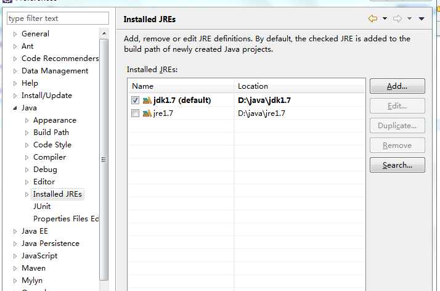Viewport: 440px width, 291px height.
Task: Expand the Help tree node
Action: [x=15, y=83]
